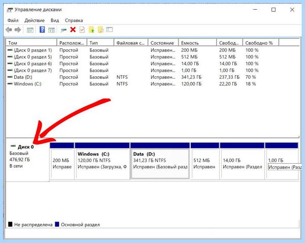
Task: Click volume icon of Data (D:) row
Action: [x=10, y=77]
